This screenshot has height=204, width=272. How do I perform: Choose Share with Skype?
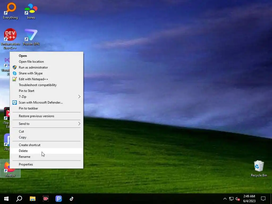pyautogui.click(x=46, y=73)
